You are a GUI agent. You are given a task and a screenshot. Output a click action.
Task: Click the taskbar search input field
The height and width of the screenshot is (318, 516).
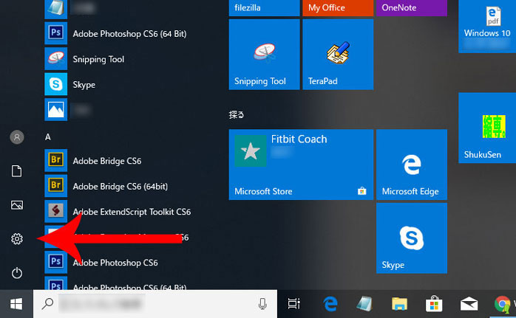pos(148,303)
